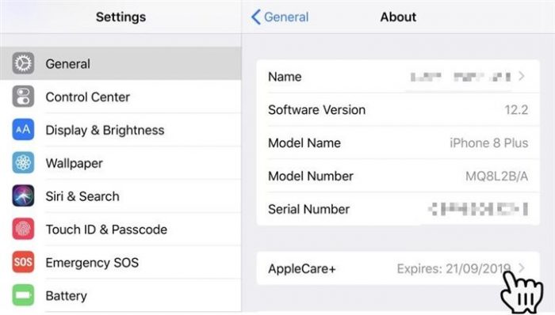
Task: Tap the Software Version 12.2 row
Action: [x=398, y=110]
